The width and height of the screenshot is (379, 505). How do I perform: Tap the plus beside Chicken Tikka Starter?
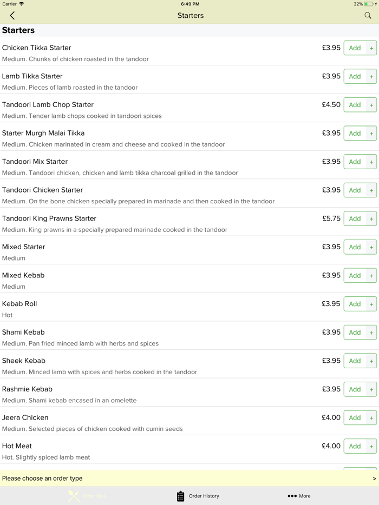pos(371,48)
